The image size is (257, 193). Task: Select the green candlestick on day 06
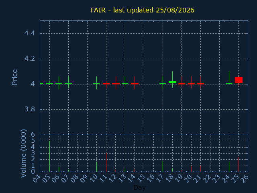59,83
